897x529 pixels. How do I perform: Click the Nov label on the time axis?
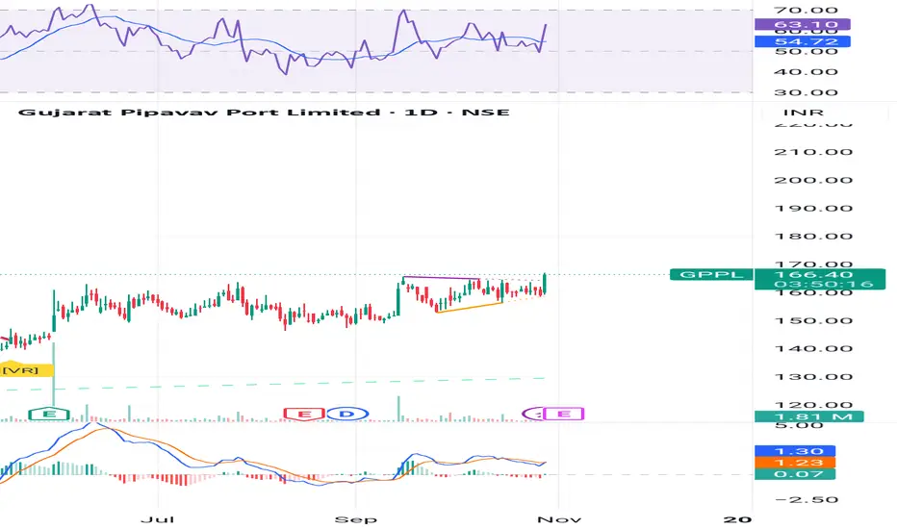coord(559,519)
